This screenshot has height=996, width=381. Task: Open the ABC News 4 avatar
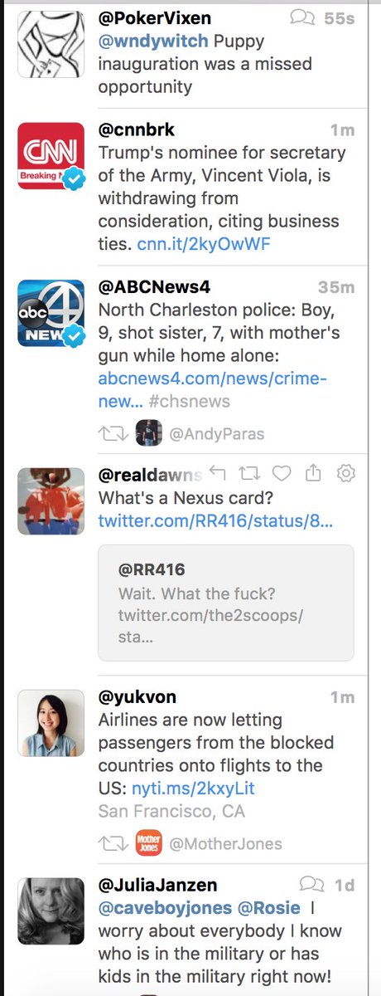(51, 313)
